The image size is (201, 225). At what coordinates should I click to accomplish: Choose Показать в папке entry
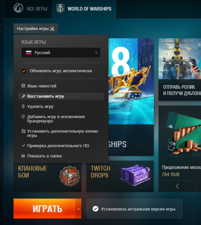(61, 156)
